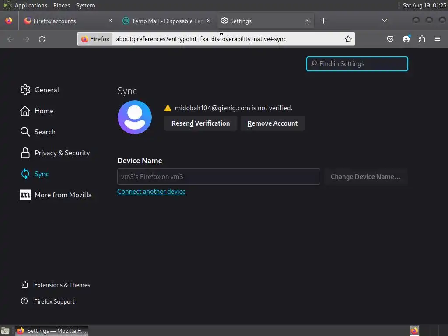The width and height of the screenshot is (448, 336).
Task: Open a new tab with plus
Action: [323, 21]
